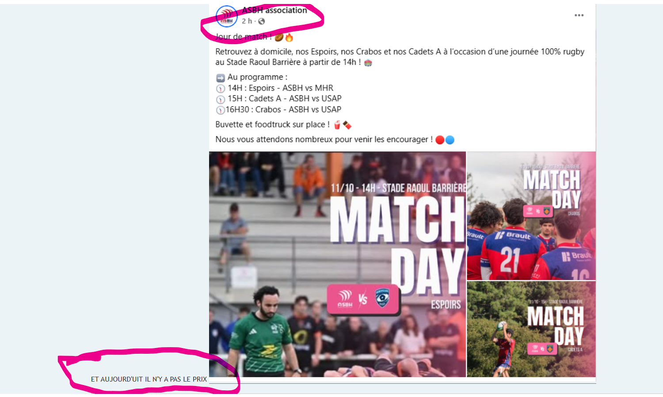This screenshot has width=663, height=397.
Task: Click the ASBH association profile picture
Action: point(226,16)
